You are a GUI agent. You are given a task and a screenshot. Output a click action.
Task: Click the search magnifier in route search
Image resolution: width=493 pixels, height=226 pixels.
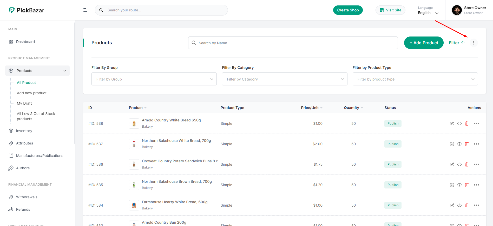pyautogui.click(x=101, y=10)
